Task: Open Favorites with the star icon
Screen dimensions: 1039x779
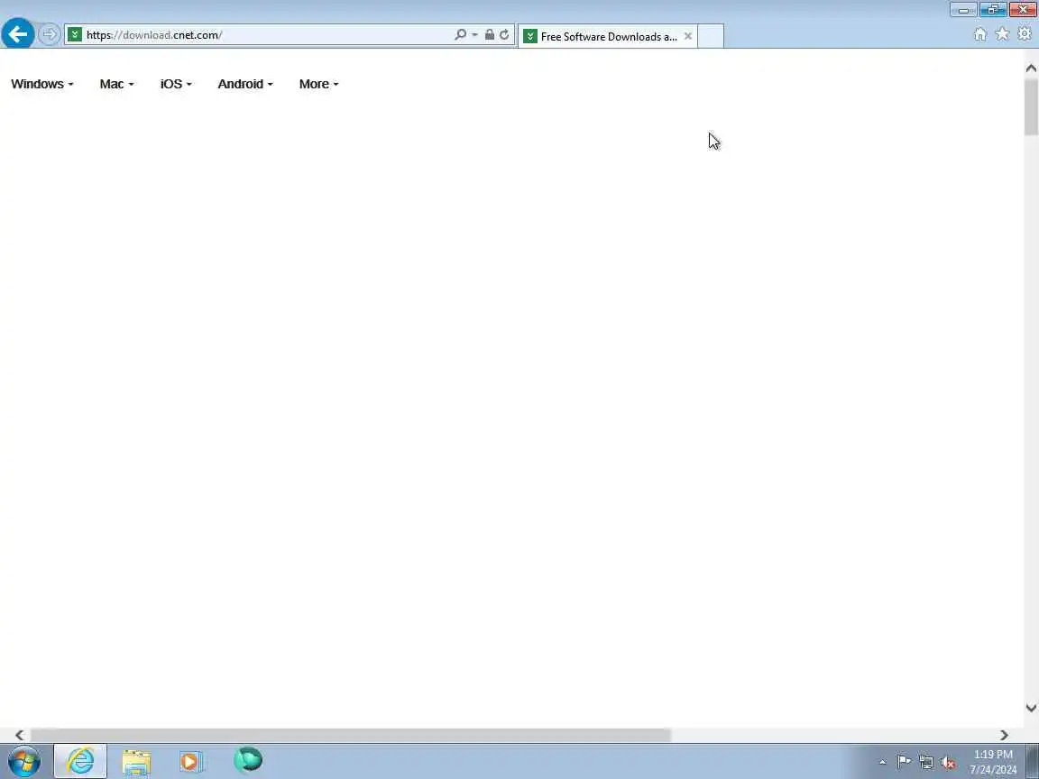Action: 1002,33
